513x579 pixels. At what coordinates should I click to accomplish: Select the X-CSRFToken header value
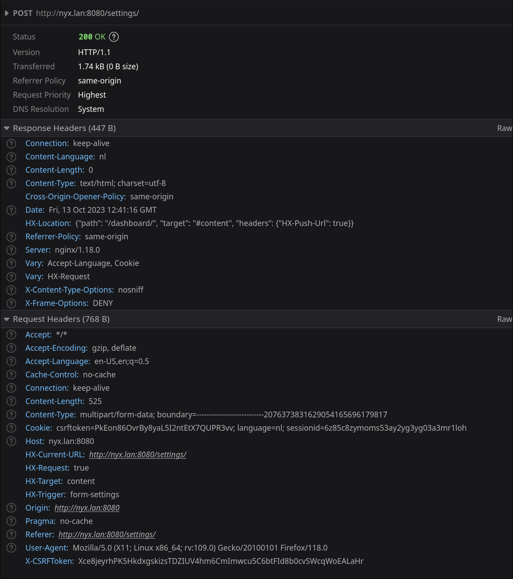(x=221, y=561)
